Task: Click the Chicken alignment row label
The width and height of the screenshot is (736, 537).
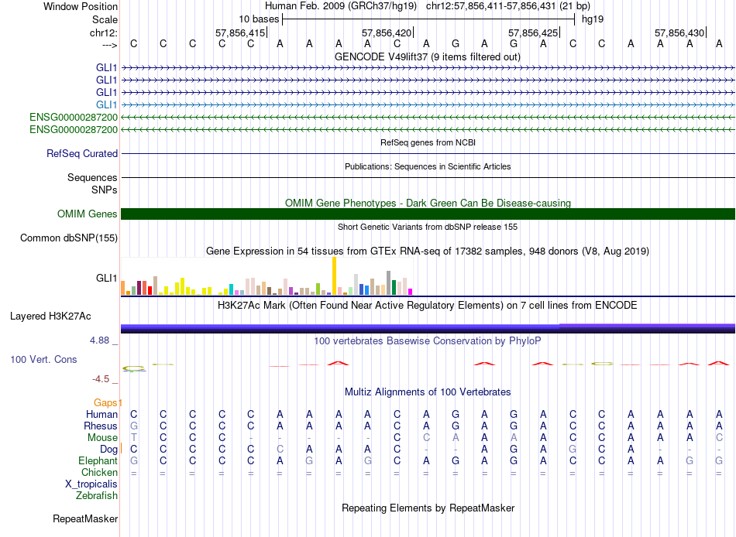Action: (x=99, y=472)
